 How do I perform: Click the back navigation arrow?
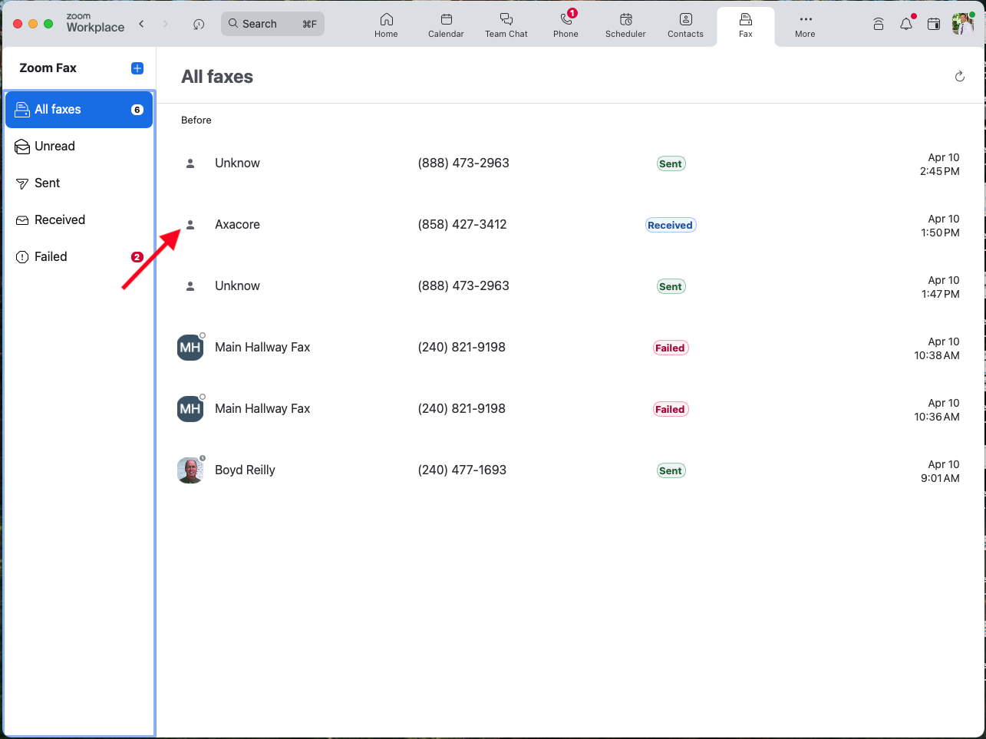point(141,24)
